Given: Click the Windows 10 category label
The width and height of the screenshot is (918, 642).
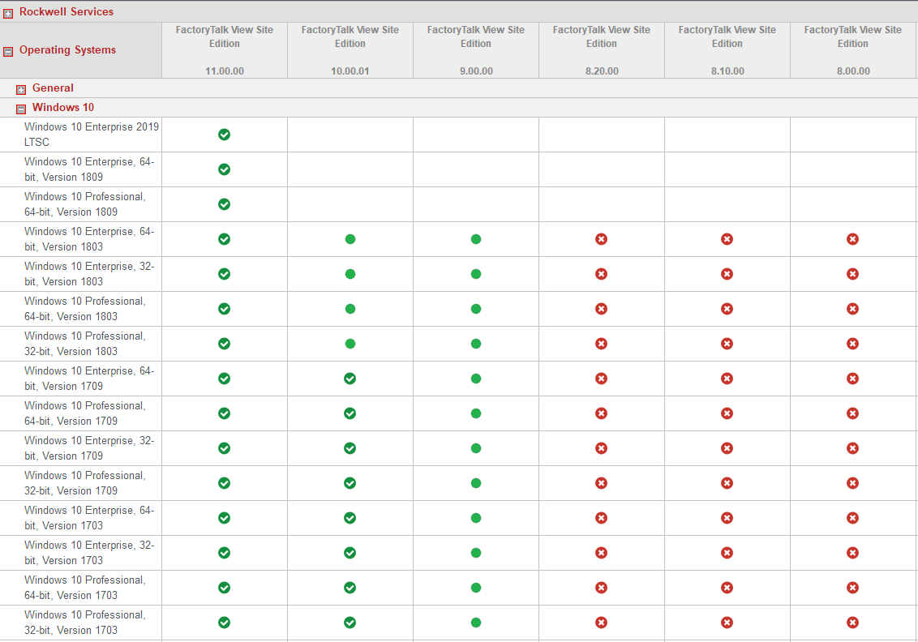Looking at the screenshot, I should click(62, 107).
